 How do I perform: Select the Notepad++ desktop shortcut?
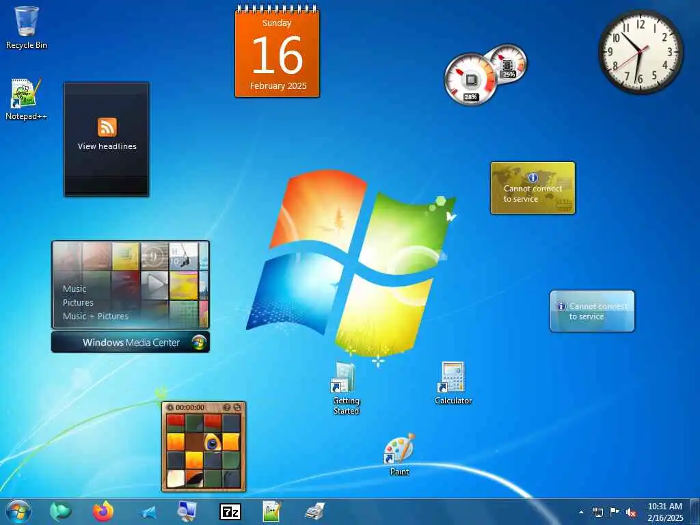coord(26,100)
